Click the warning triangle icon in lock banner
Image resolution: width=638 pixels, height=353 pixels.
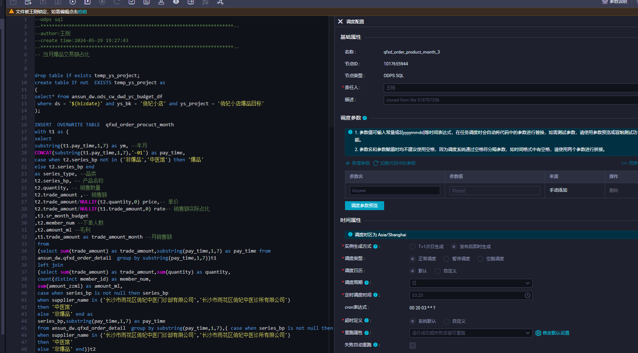pos(11,11)
